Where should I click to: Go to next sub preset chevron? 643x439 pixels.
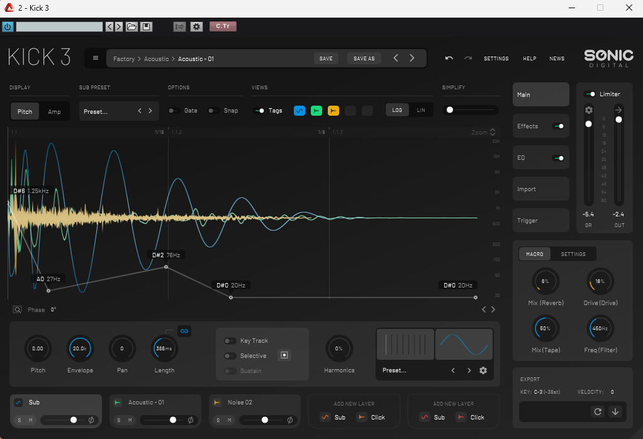point(150,111)
